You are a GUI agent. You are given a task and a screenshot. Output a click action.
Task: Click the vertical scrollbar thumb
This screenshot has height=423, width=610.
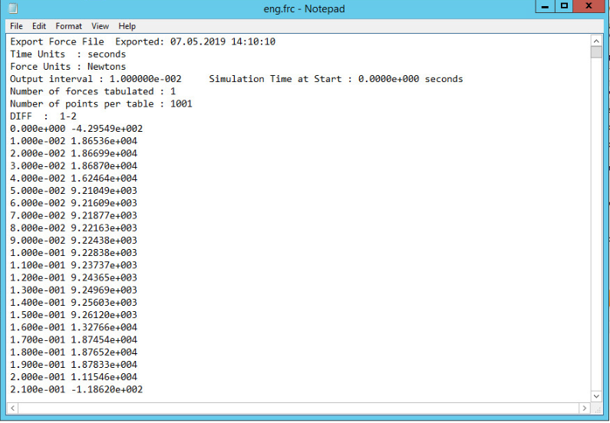(x=596, y=52)
